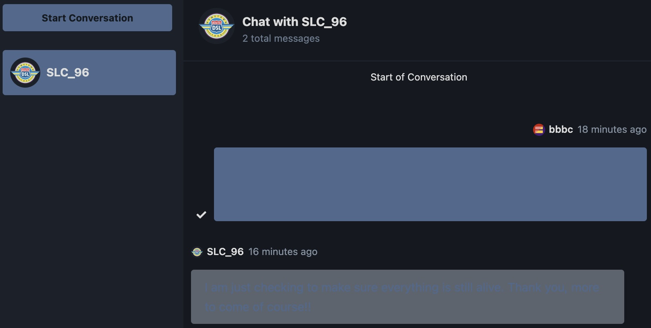Reveal the grey blurred message from SLC_96
Viewport: 651px width, 328px height.
coord(408,297)
